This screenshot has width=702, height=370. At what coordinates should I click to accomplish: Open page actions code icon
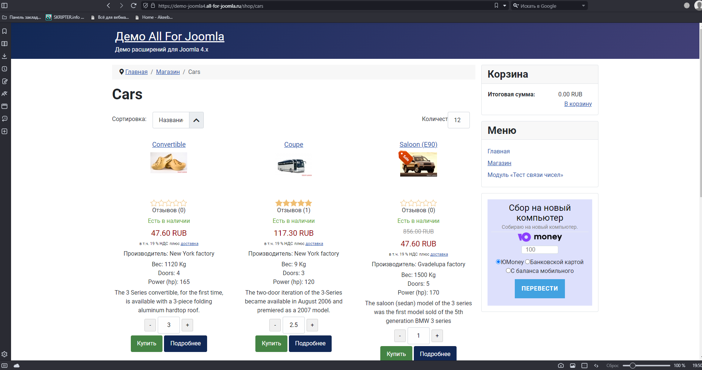[x=596, y=366]
